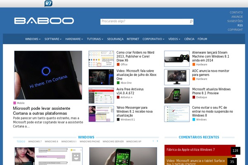Click the pink Mobile category tag

click(19, 103)
